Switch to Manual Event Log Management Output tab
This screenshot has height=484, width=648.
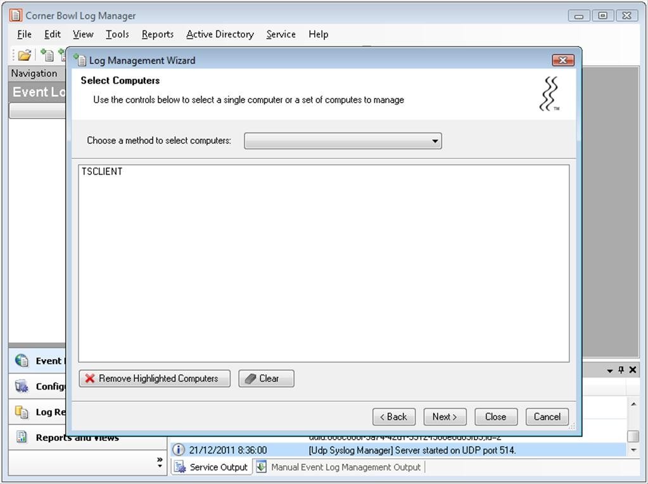tap(340, 467)
